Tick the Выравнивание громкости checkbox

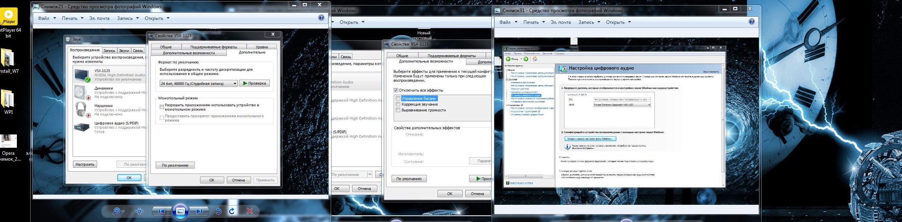398,110
